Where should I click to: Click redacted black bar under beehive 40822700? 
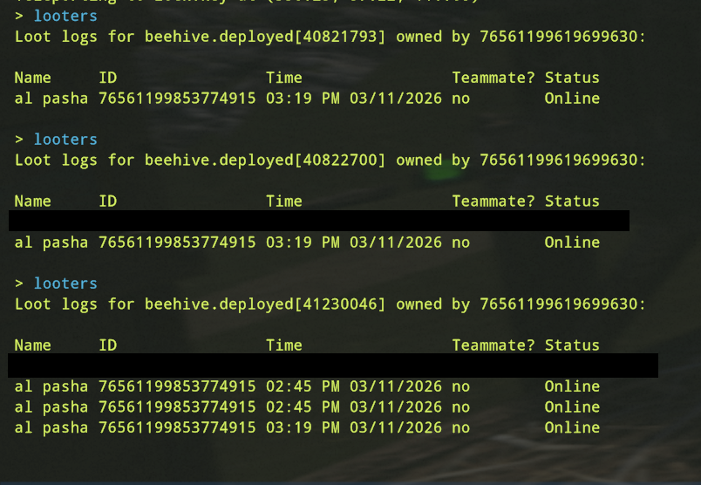pyautogui.click(x=318, y=221)
